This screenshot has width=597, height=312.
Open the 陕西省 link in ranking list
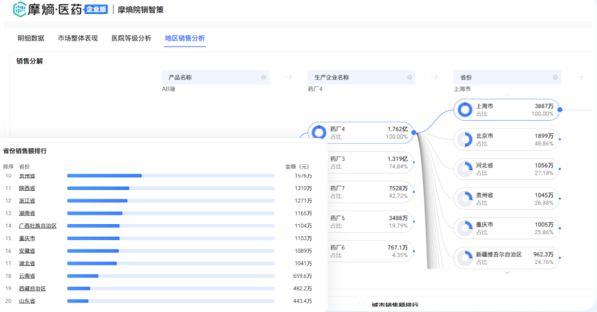[x=27, y=188]
